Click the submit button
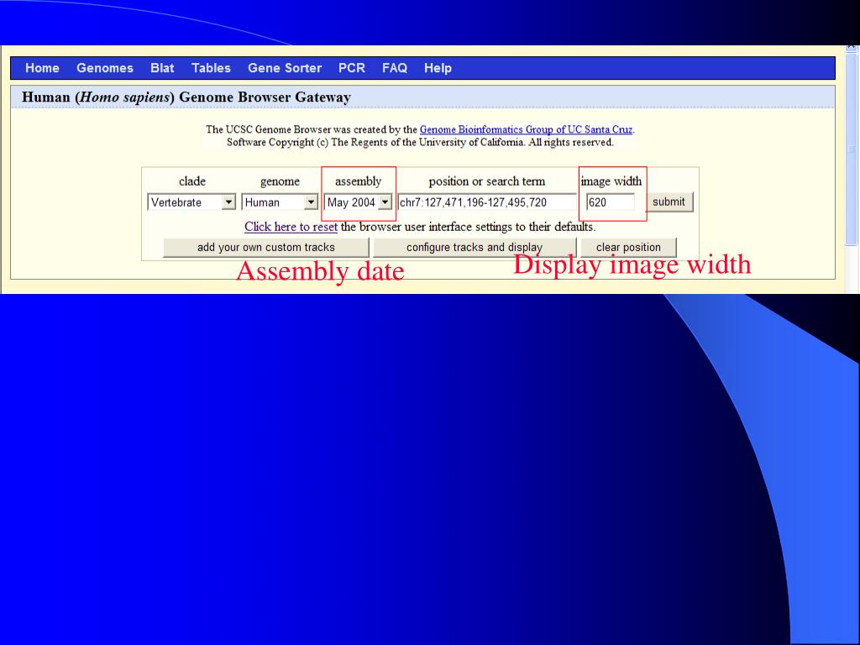Image resolution: width=860 pixels, height=645 pixels. click(x=669, y=202)
